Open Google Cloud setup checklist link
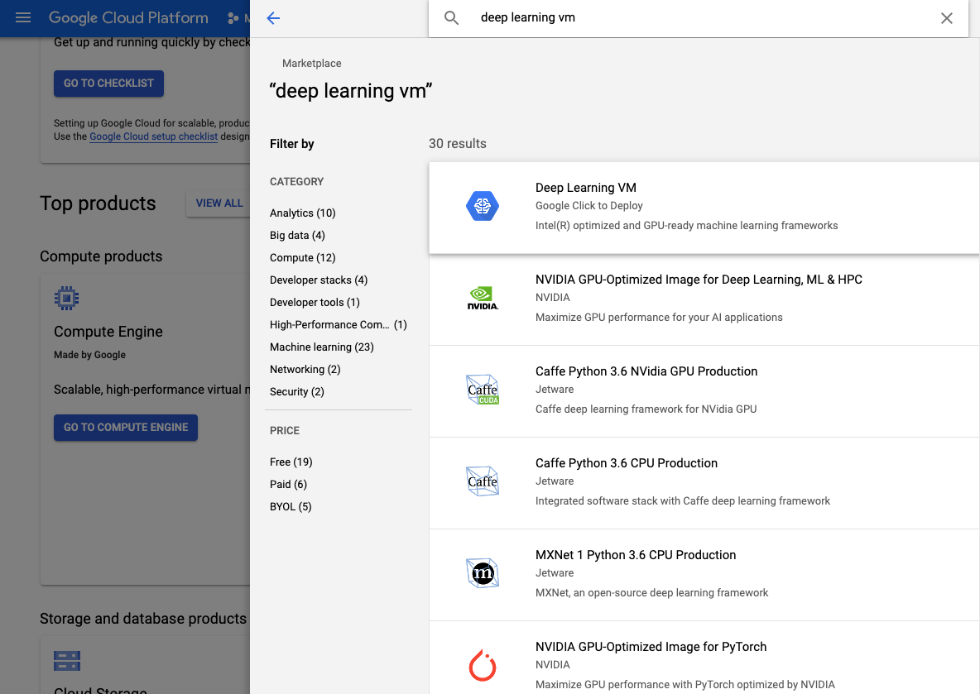The image size is (980, 694). pos(154,136)
